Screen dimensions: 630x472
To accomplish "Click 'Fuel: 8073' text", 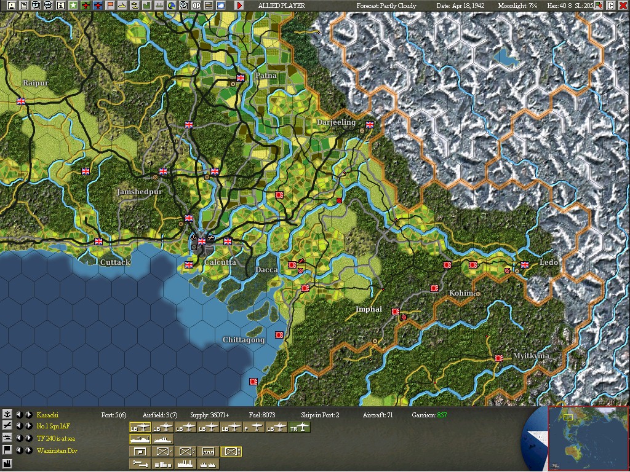I will 262,415.
